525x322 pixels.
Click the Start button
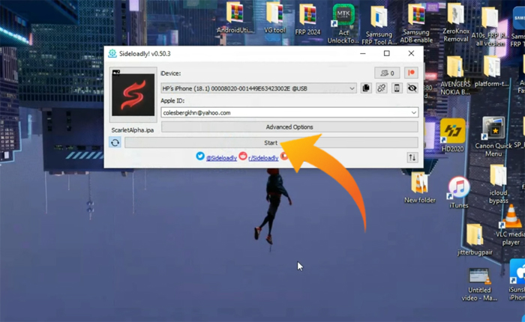click(x=271, y=143)
